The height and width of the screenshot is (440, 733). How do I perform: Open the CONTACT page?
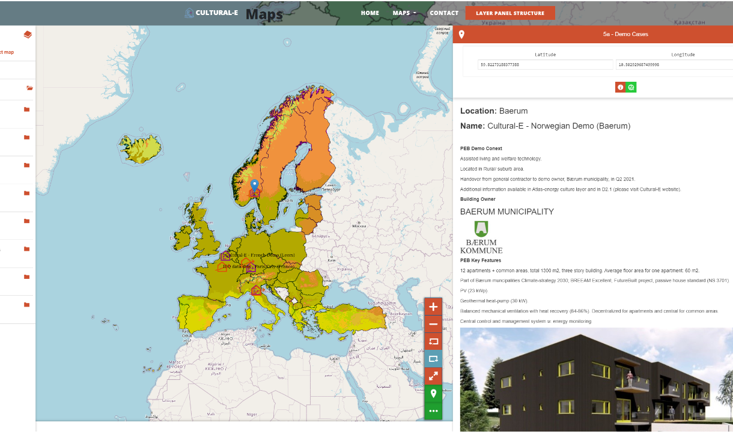444,13
